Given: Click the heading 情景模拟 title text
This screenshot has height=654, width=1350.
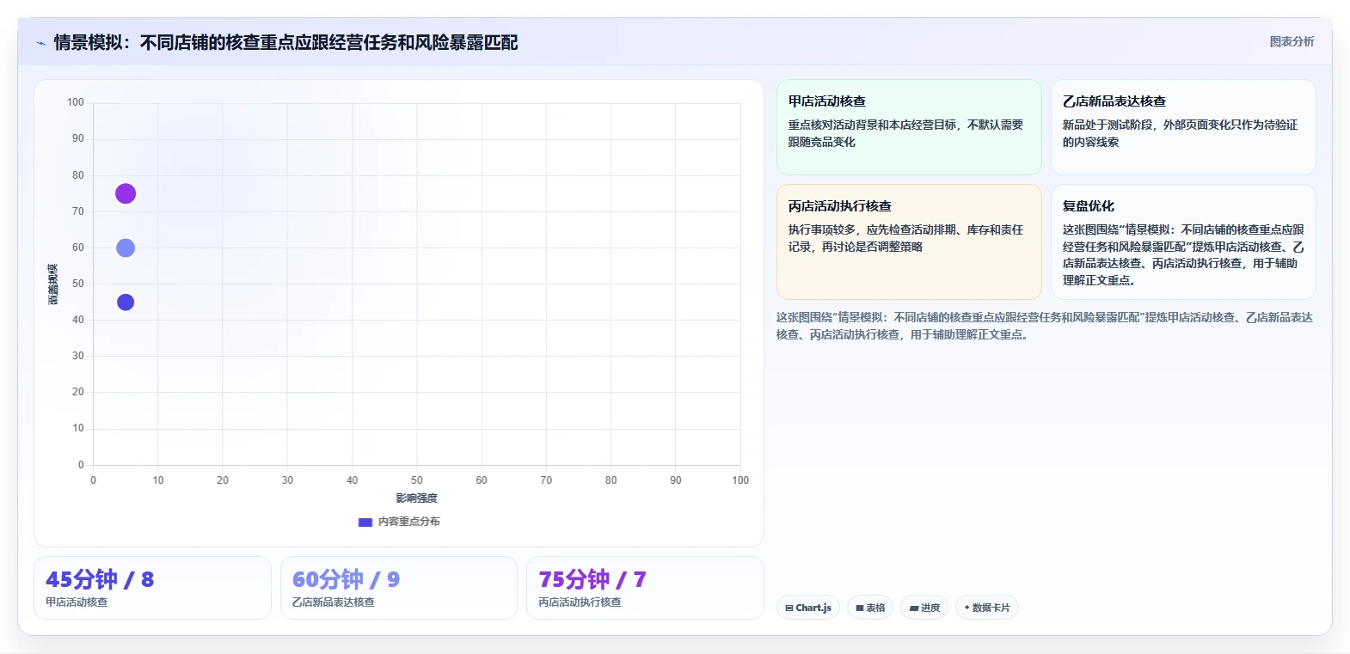Looking at the screenshot, I should tap(285, 42).
